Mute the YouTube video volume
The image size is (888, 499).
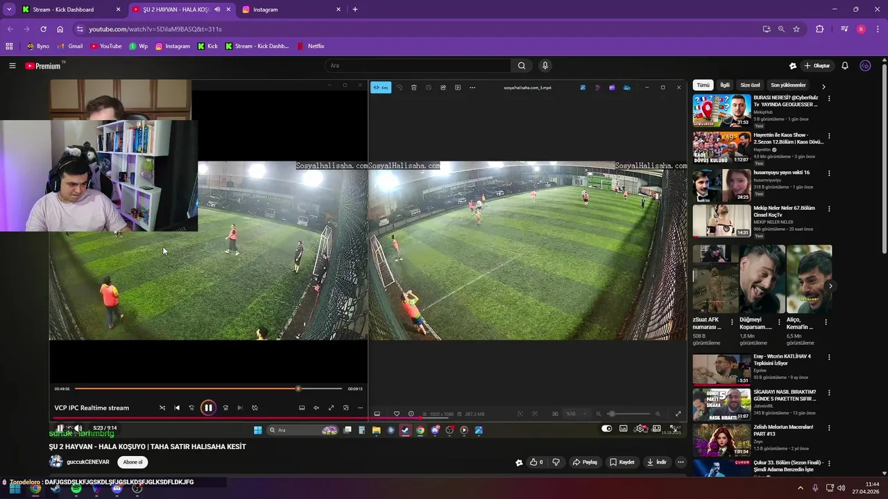78,428
